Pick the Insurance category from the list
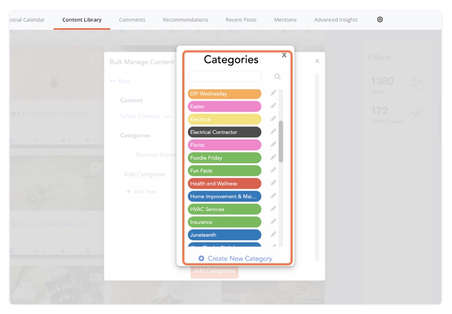452x314 pixels. pyautogui.click(x=224, y=222)
